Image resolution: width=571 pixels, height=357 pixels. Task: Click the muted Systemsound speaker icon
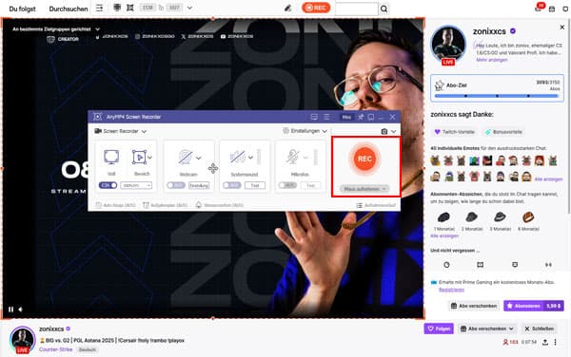click(x=238, y=158)
